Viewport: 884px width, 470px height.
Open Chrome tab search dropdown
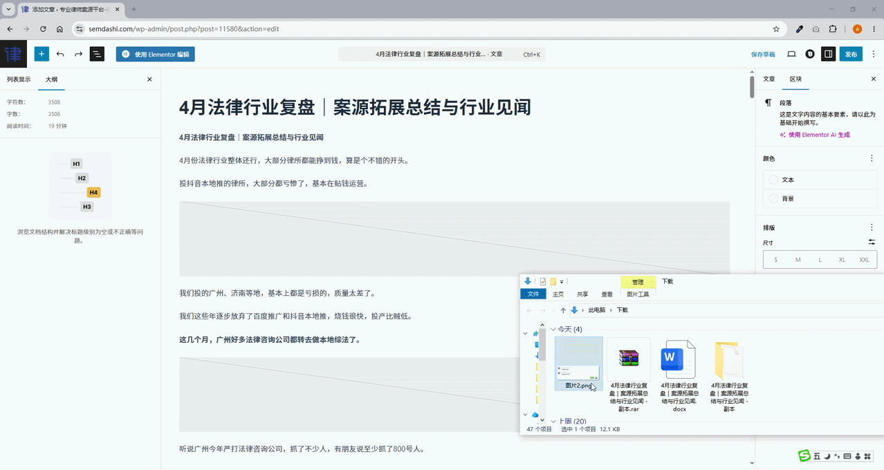pos(8,10)
